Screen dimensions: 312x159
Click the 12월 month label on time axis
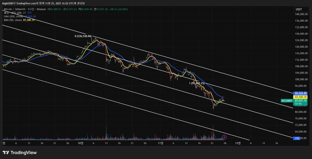238,143
